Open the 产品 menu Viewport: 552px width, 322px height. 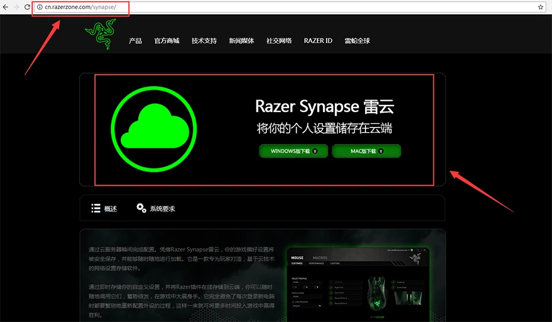pyautogui.click(x=135, y=41)
